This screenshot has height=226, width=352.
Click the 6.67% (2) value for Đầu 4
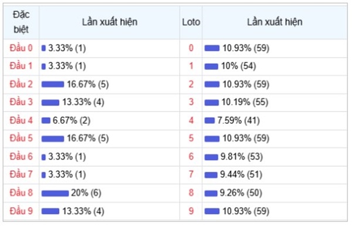coord(72,120)
